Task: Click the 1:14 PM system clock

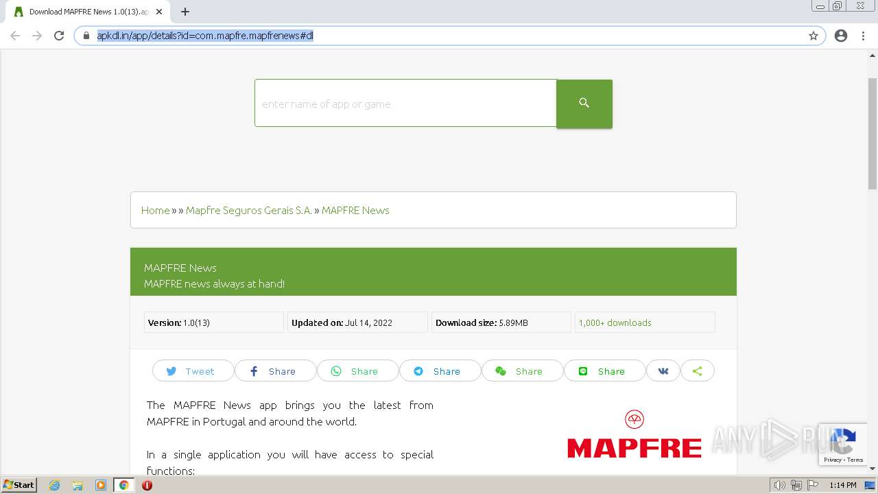Action: [842, 485]
